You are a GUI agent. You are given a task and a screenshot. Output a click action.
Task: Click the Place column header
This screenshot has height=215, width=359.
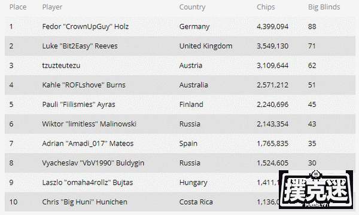[18, 7]
